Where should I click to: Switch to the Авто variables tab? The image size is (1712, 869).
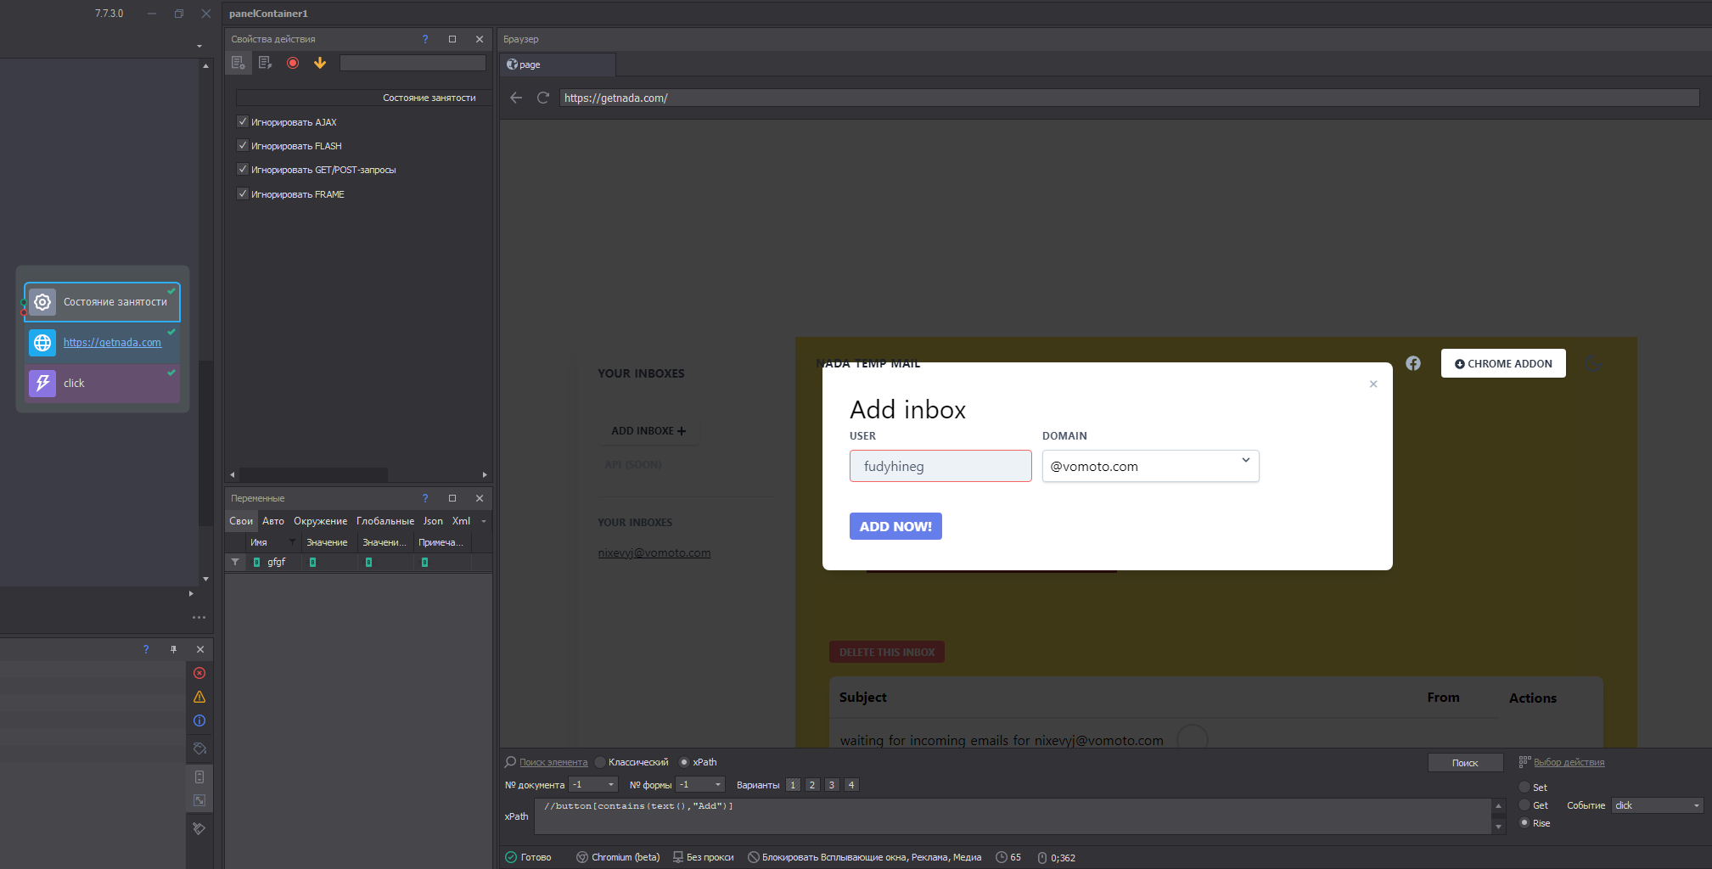click(x=273, y=521)
